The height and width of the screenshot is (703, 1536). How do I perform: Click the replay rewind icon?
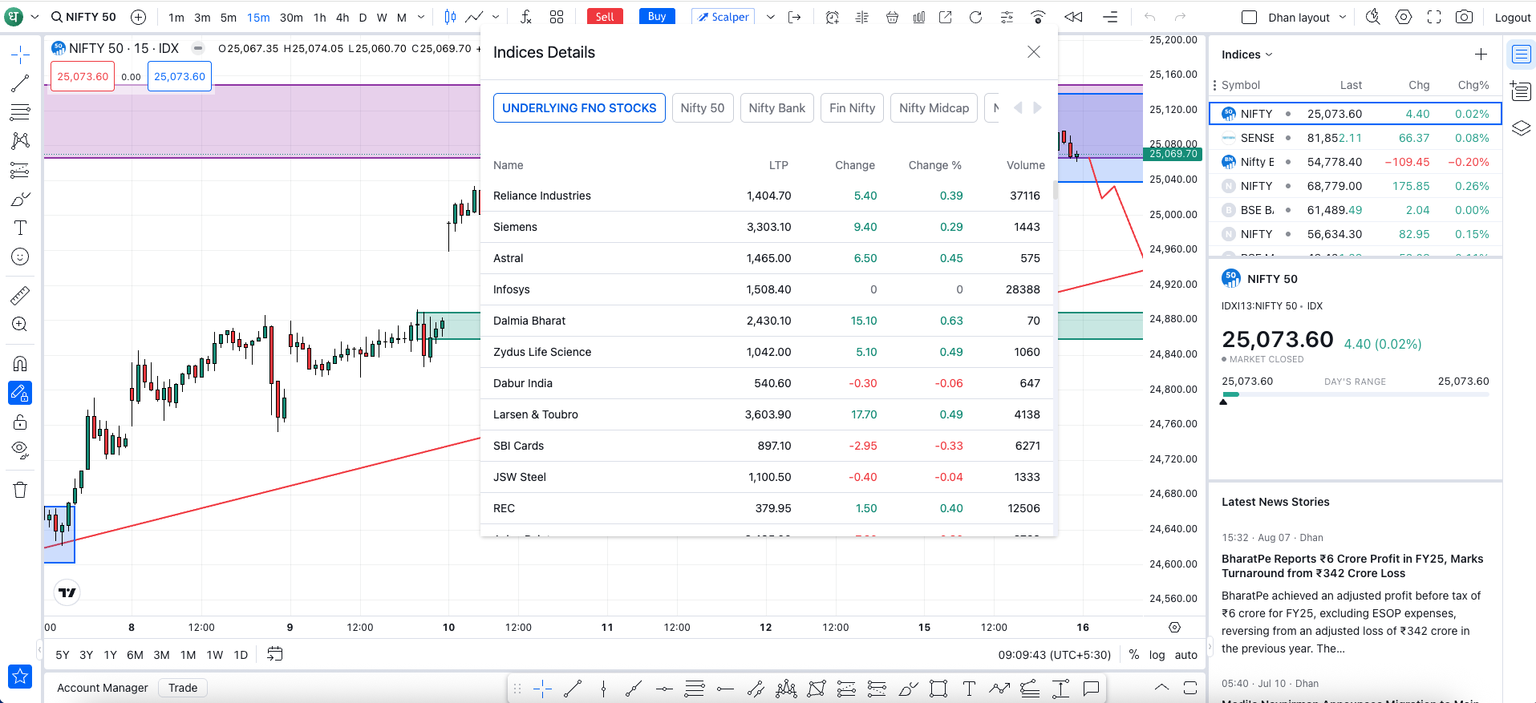tap(1073, 17)
